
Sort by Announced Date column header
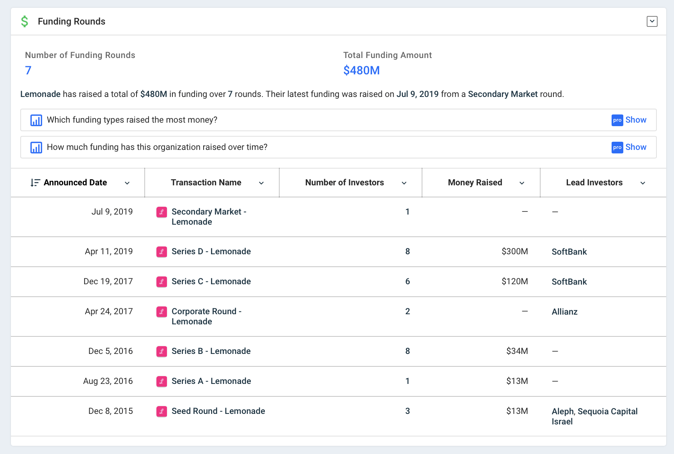pyautogui.click(x=75, y=183)
